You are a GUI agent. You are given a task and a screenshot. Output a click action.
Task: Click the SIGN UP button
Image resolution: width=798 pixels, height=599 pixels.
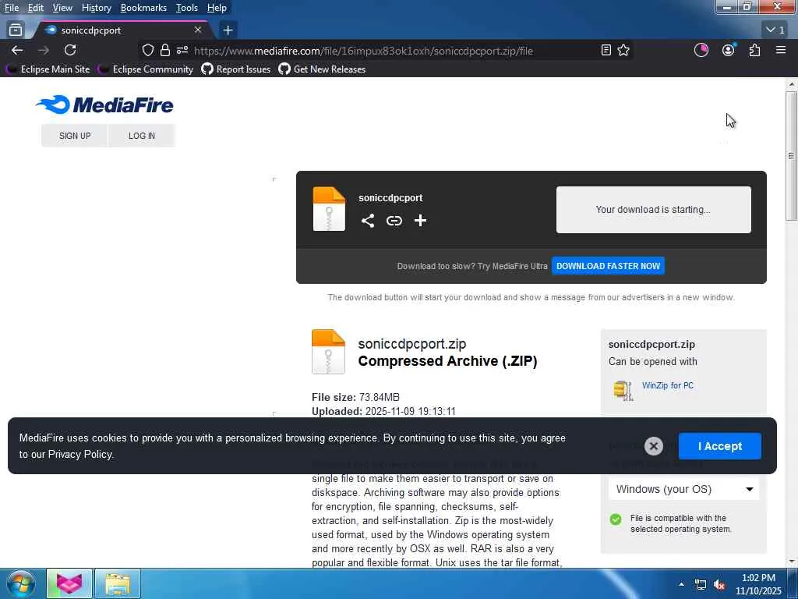75,136
